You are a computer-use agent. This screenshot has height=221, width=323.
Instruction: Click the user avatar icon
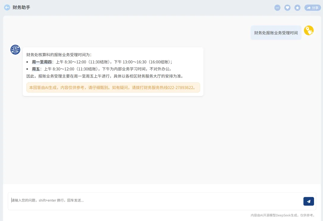(x=309, y=30)
